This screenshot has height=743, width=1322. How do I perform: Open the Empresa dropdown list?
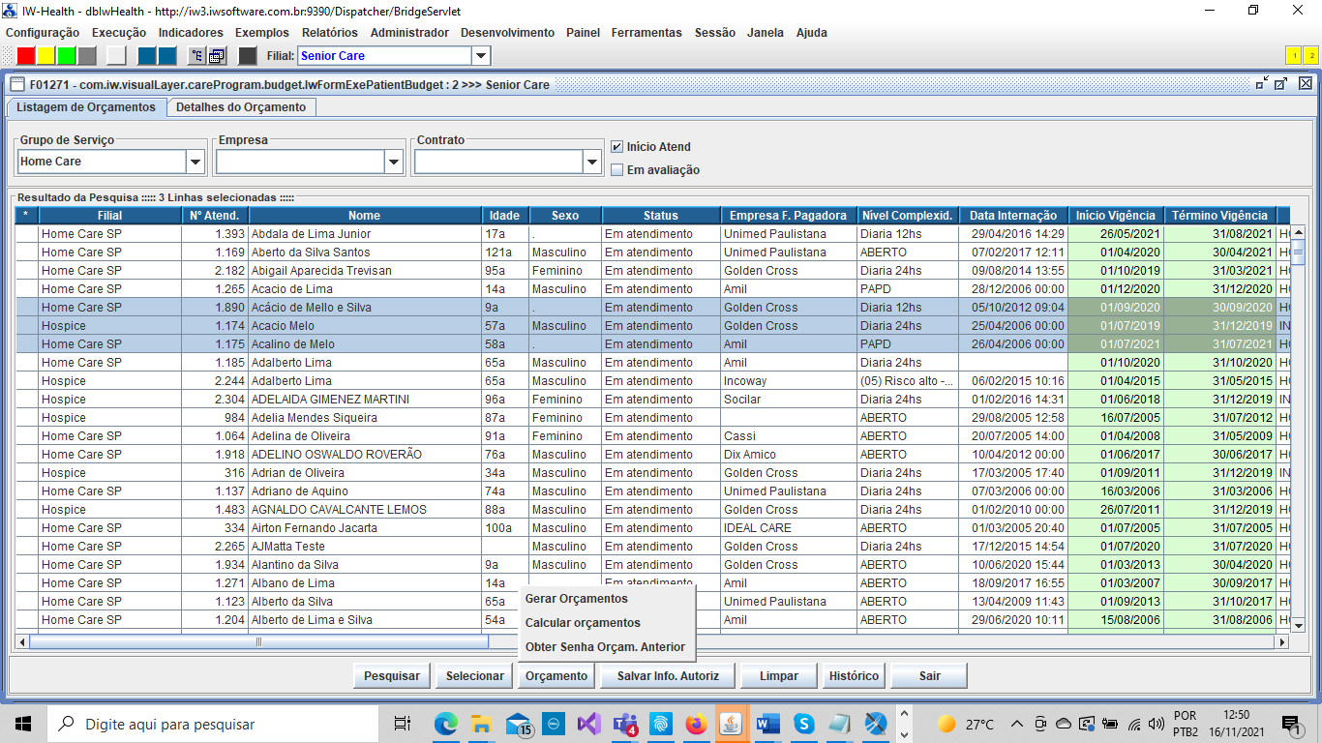coord(394,162)
